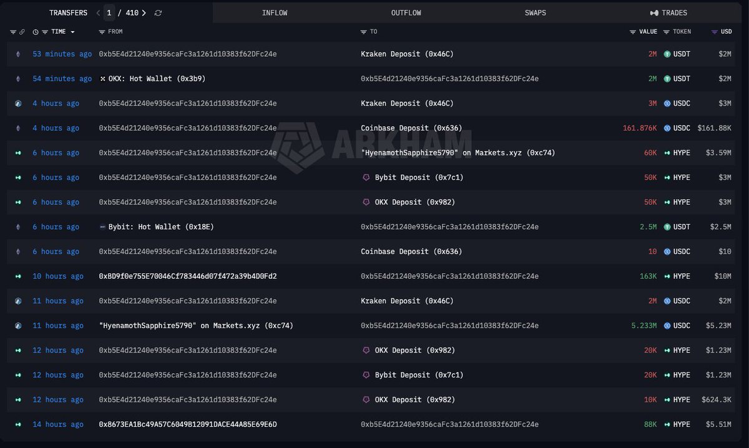Switch to the TRANSFERS tab
The width and height of the screenshot is (749, 448).
pyautogui.click(x=69, y=12)
